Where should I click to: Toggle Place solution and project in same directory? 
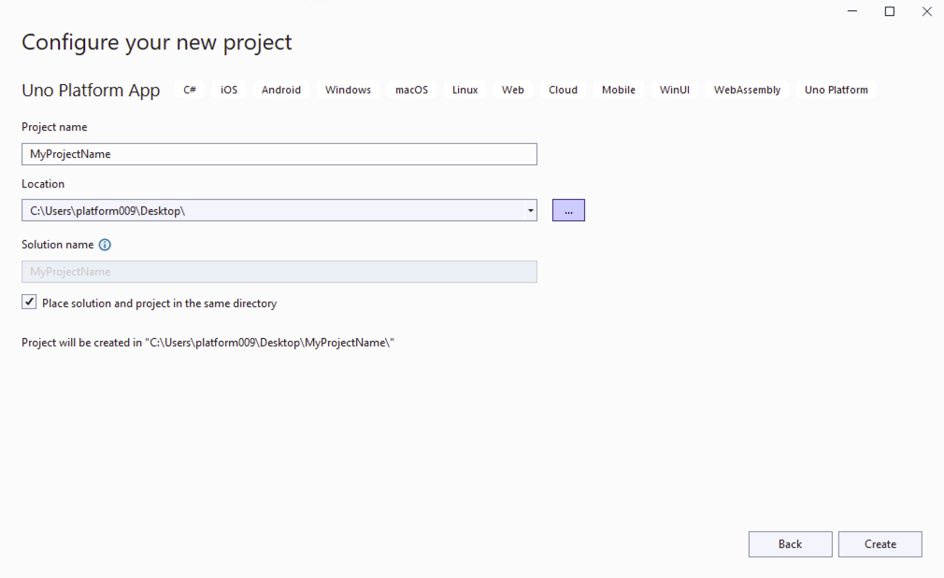click(29, 301)
